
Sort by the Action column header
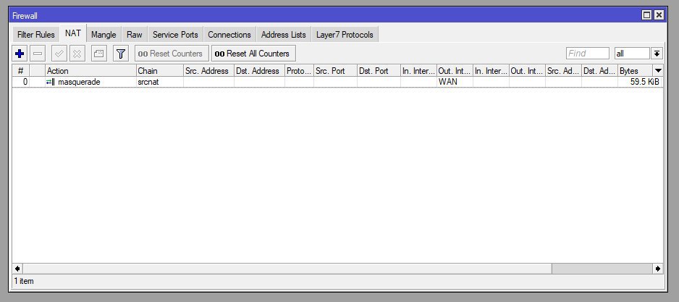(x=90, y=71)
